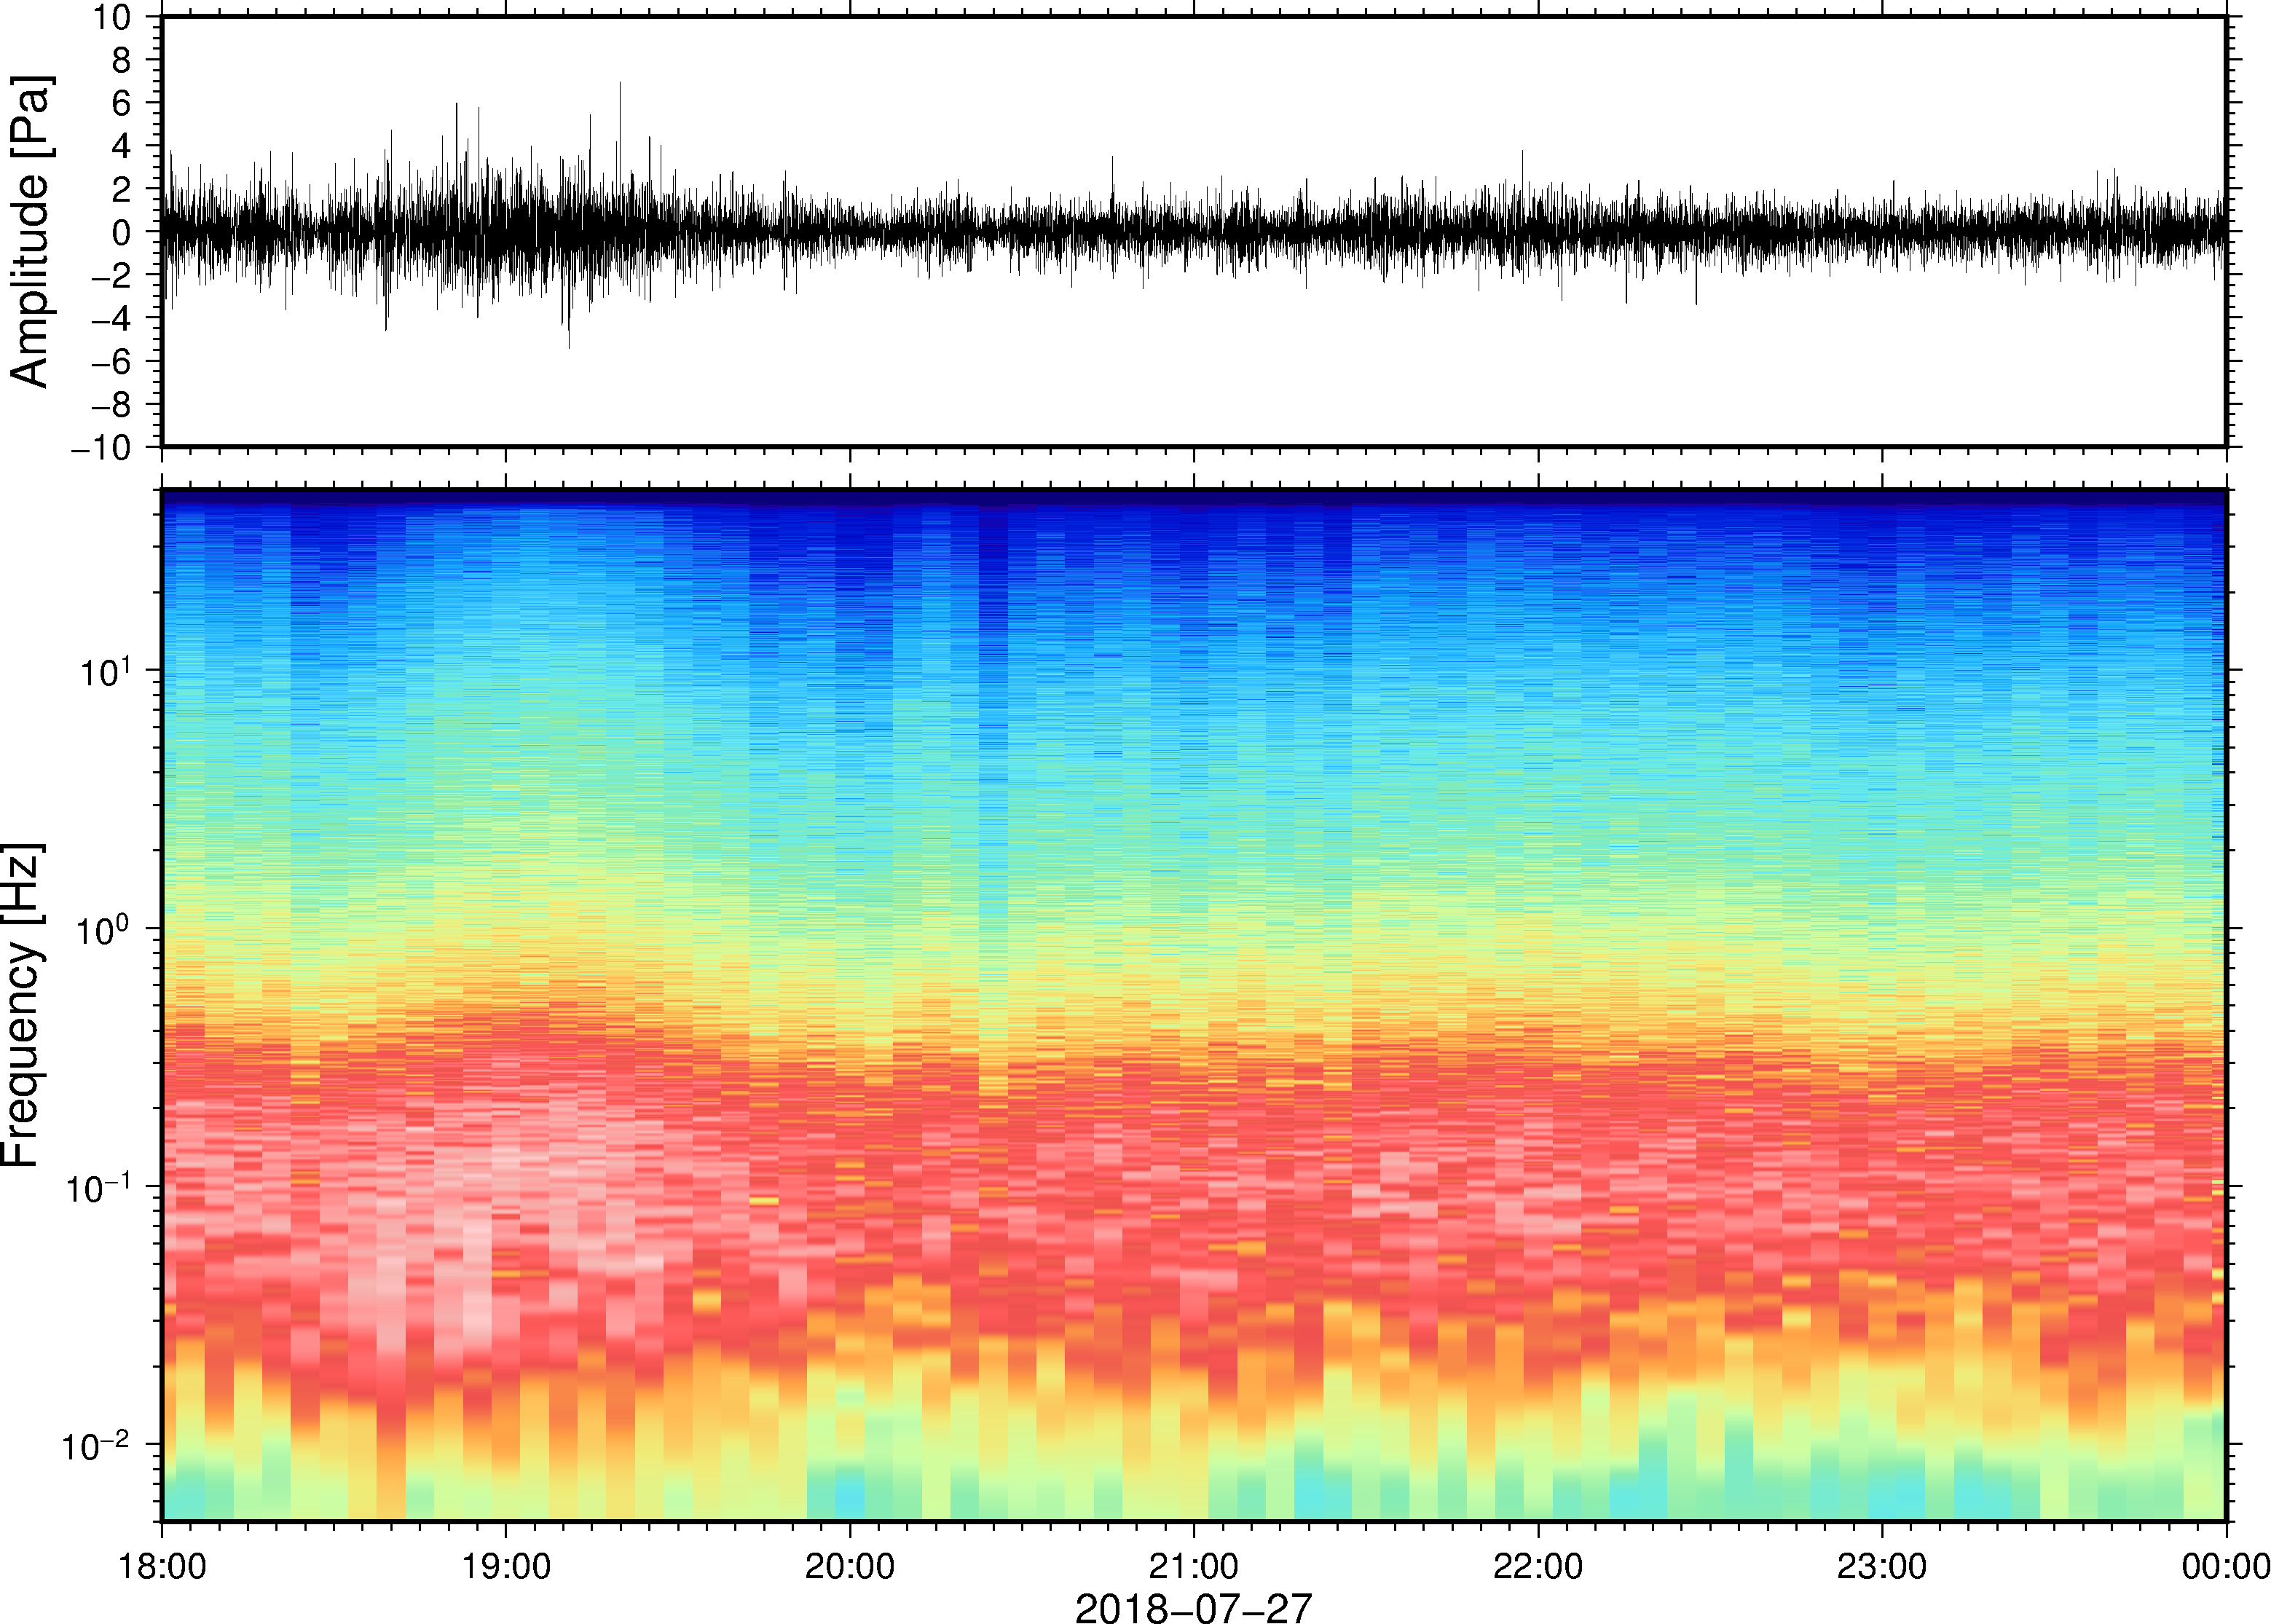Click the 23:00 time axis label
Screen dimensions: 2271x1624
(1882, 1566)
